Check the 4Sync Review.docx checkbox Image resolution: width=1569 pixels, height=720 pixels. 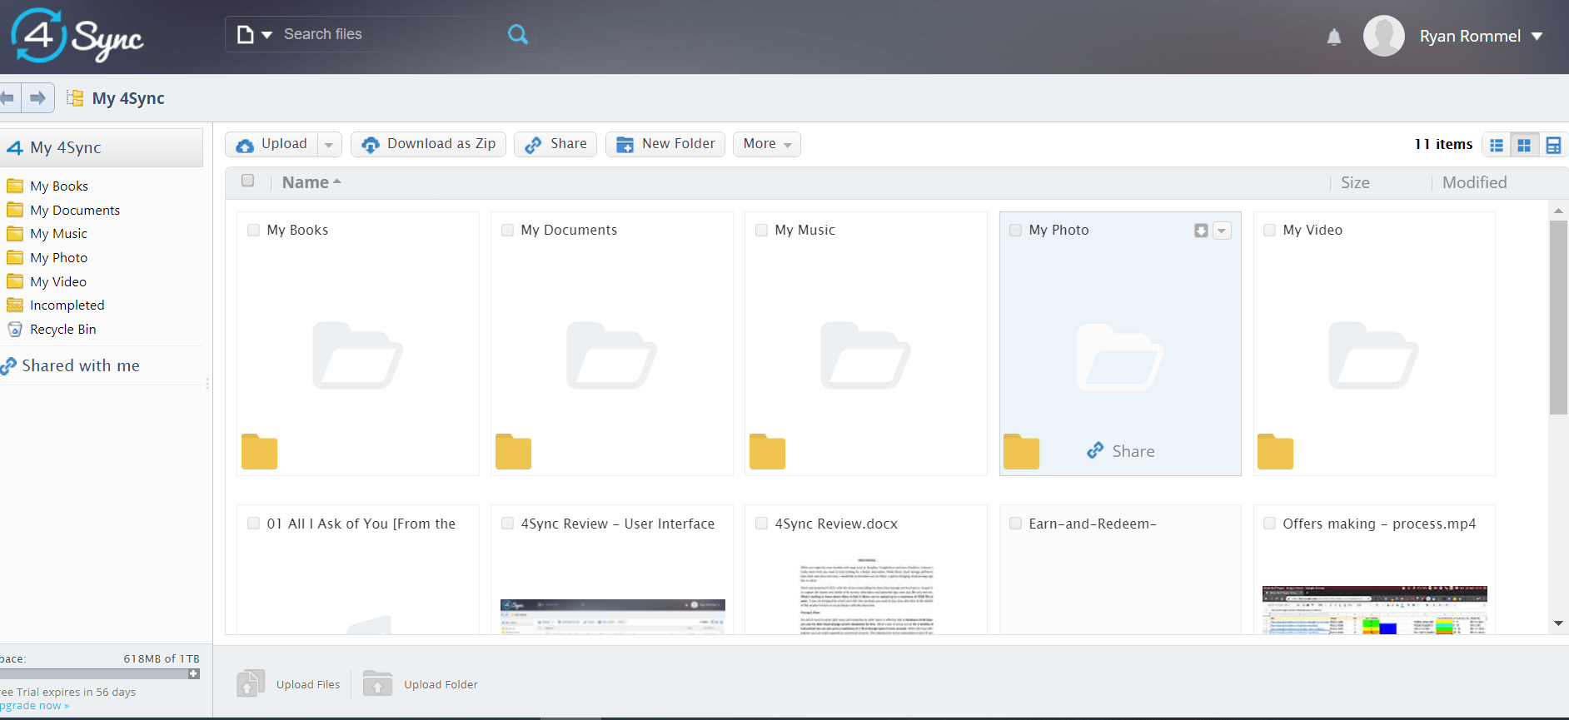click(x=761, y=524)
